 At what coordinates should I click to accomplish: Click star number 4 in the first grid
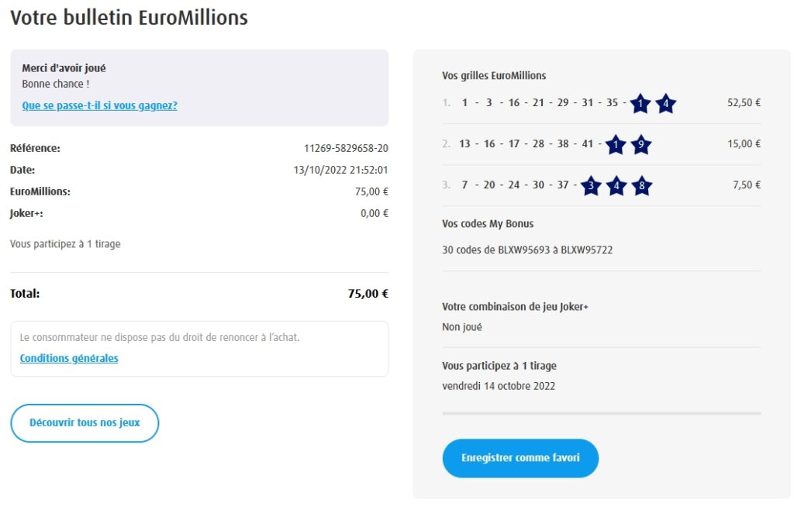pyautogui.click(x=665, y=103)
